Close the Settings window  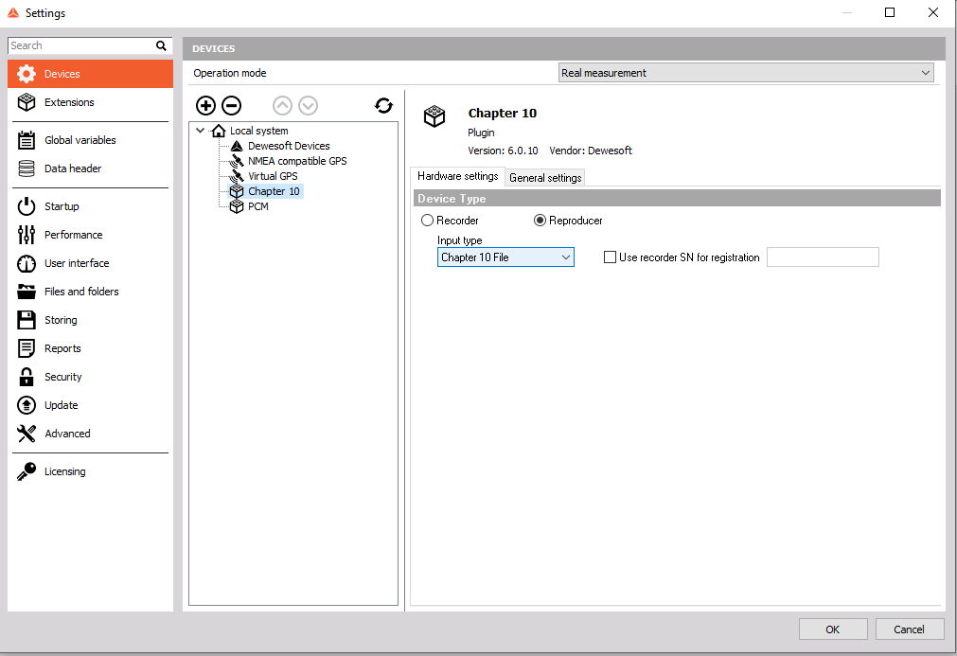933,13
